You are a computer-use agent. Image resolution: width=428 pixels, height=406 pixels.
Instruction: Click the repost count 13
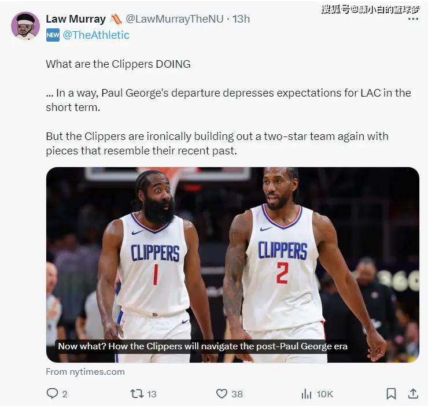pyautogui.click(x=152, y=394)
